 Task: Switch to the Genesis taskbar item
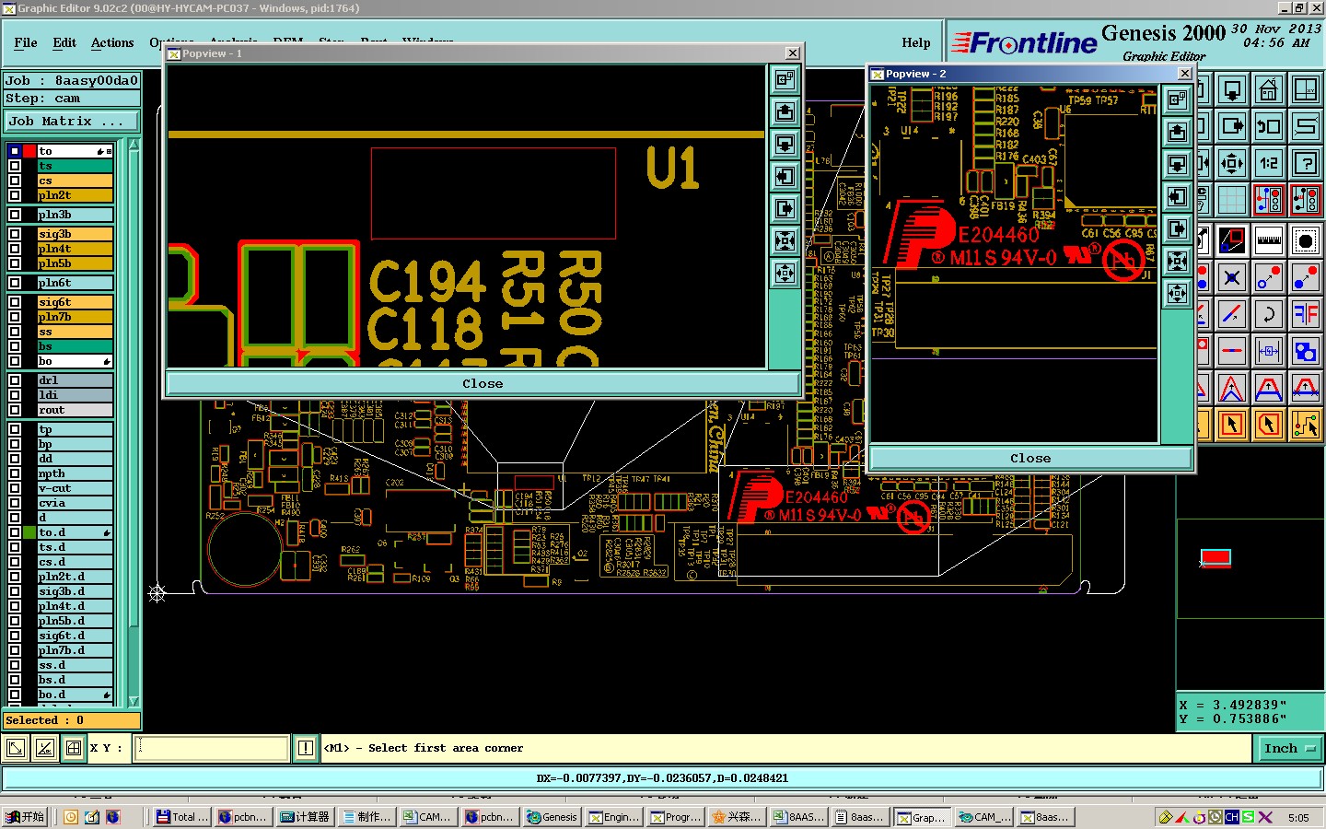[x=552, y=817]
